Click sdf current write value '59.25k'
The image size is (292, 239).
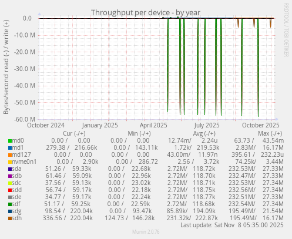(x=80, y=204)
